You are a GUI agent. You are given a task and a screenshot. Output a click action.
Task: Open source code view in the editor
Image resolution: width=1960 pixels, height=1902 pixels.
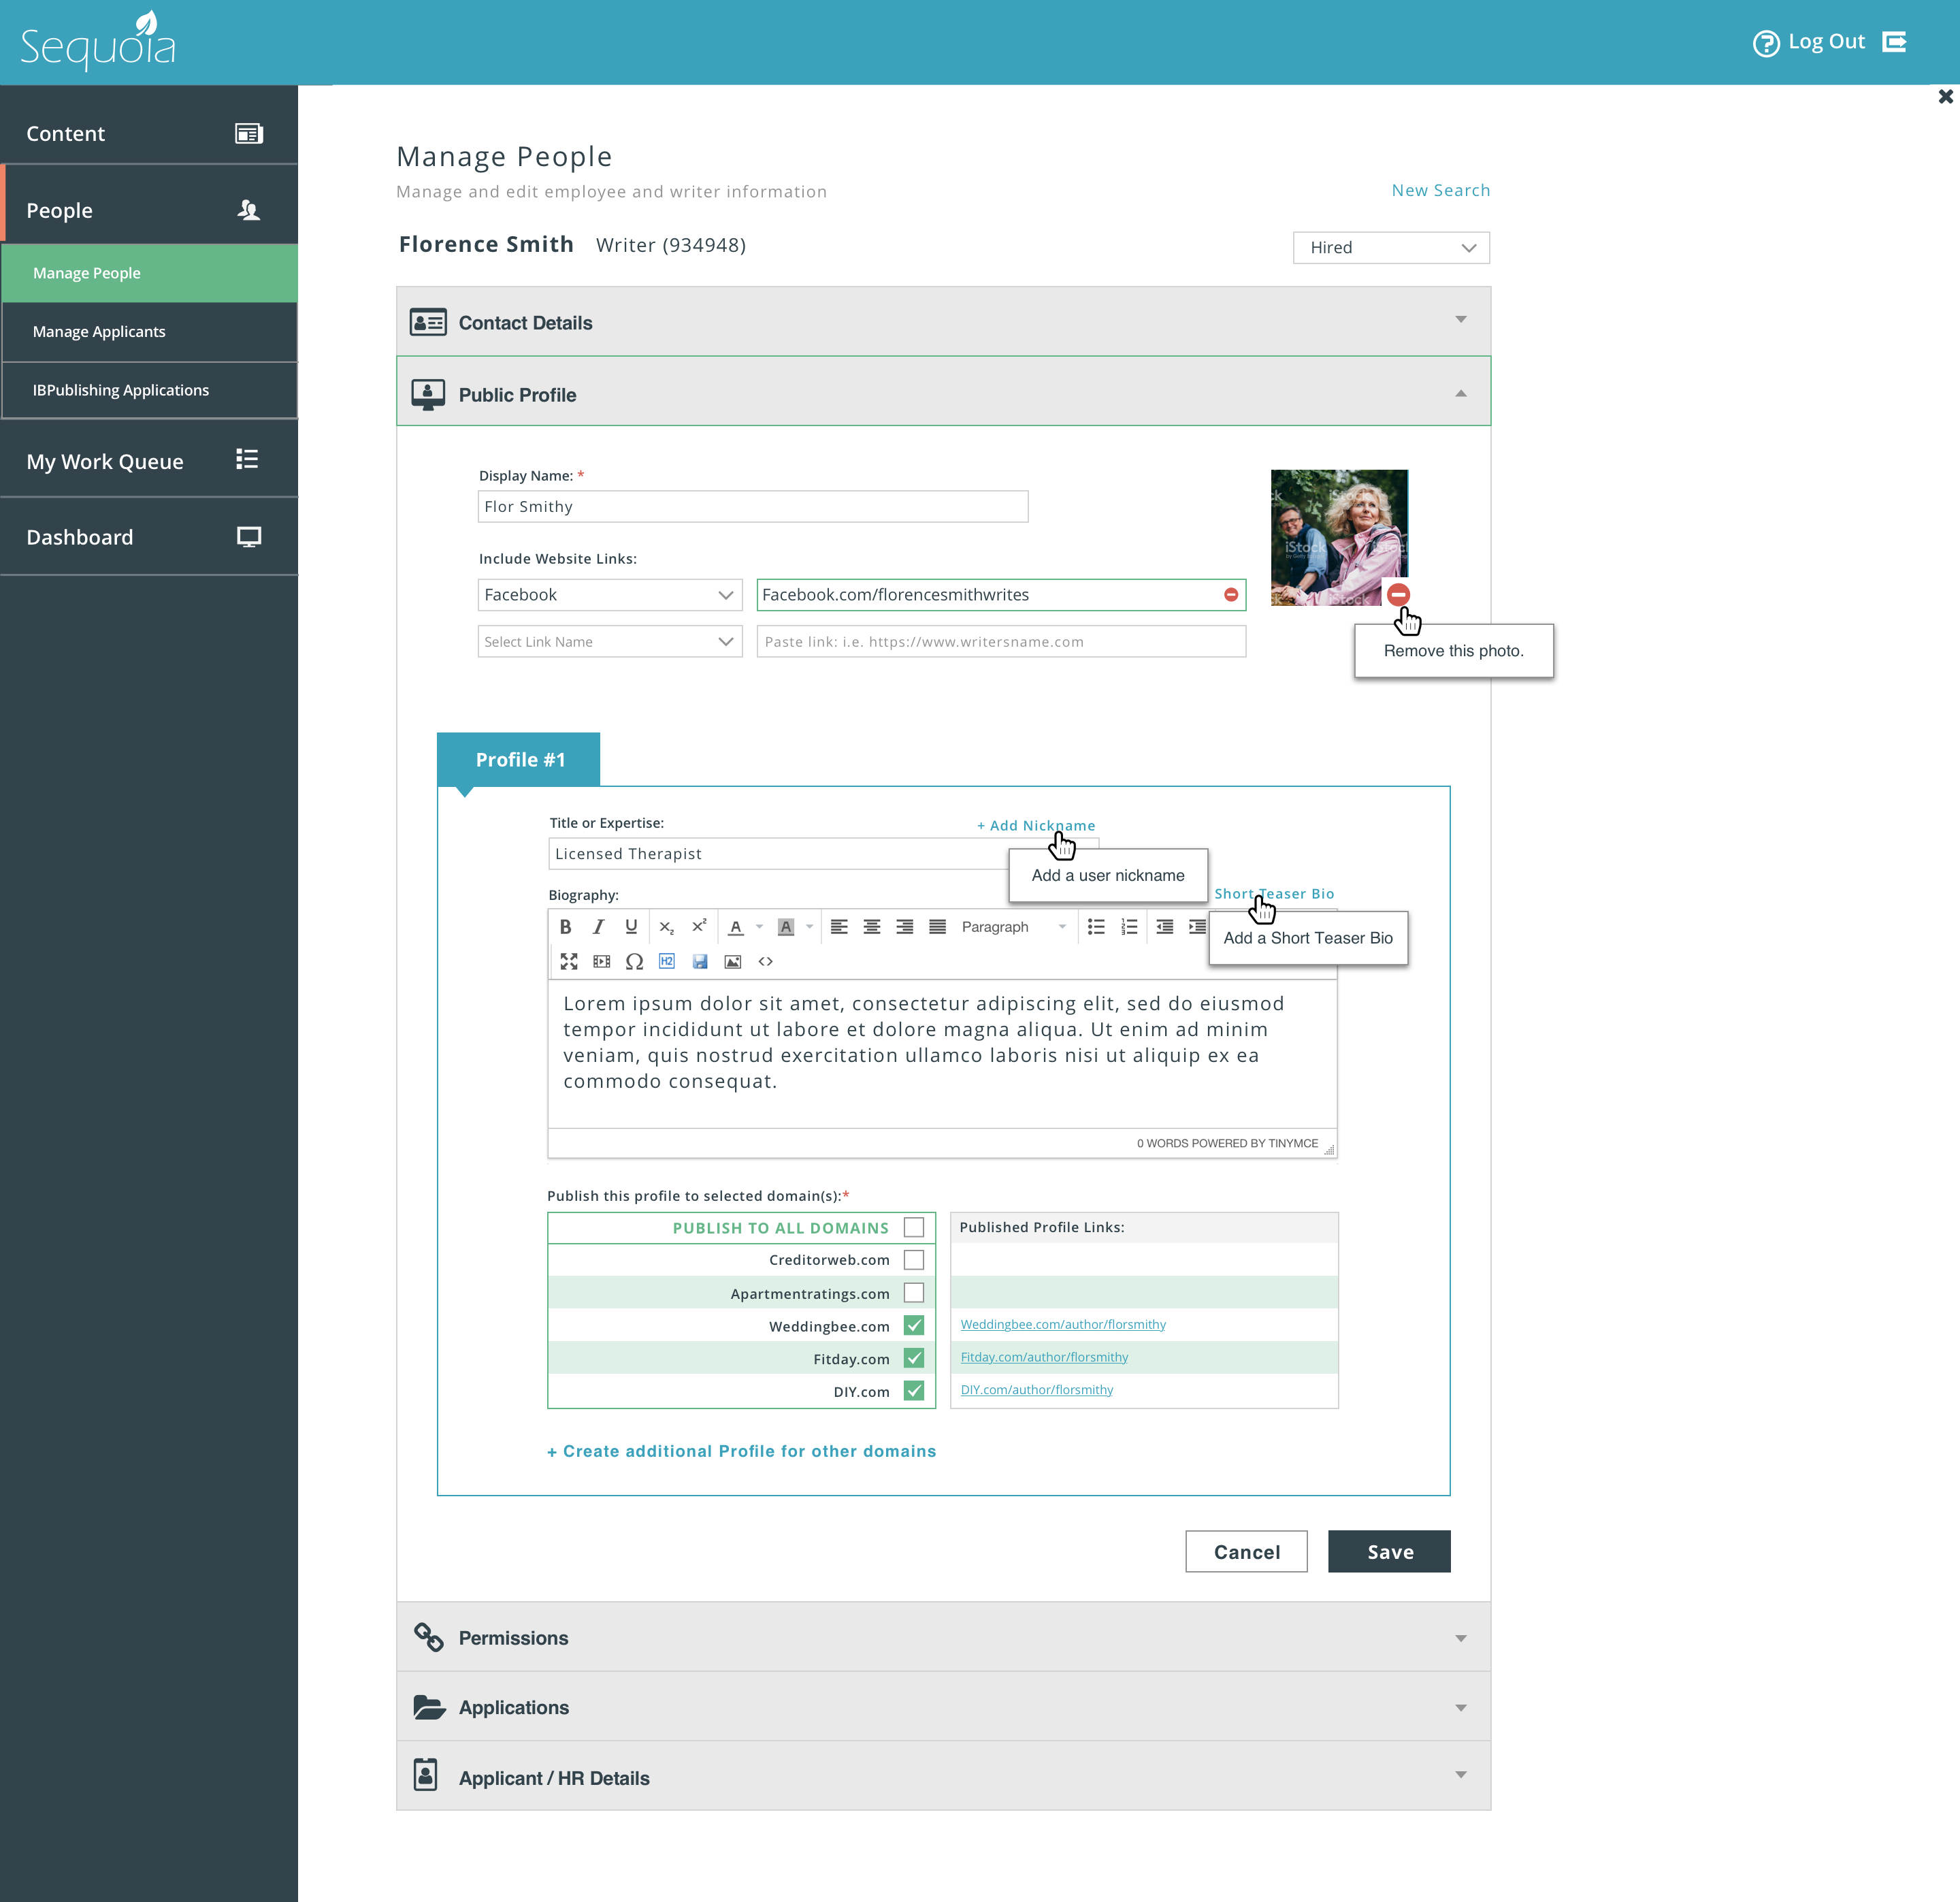pos(766,961)
